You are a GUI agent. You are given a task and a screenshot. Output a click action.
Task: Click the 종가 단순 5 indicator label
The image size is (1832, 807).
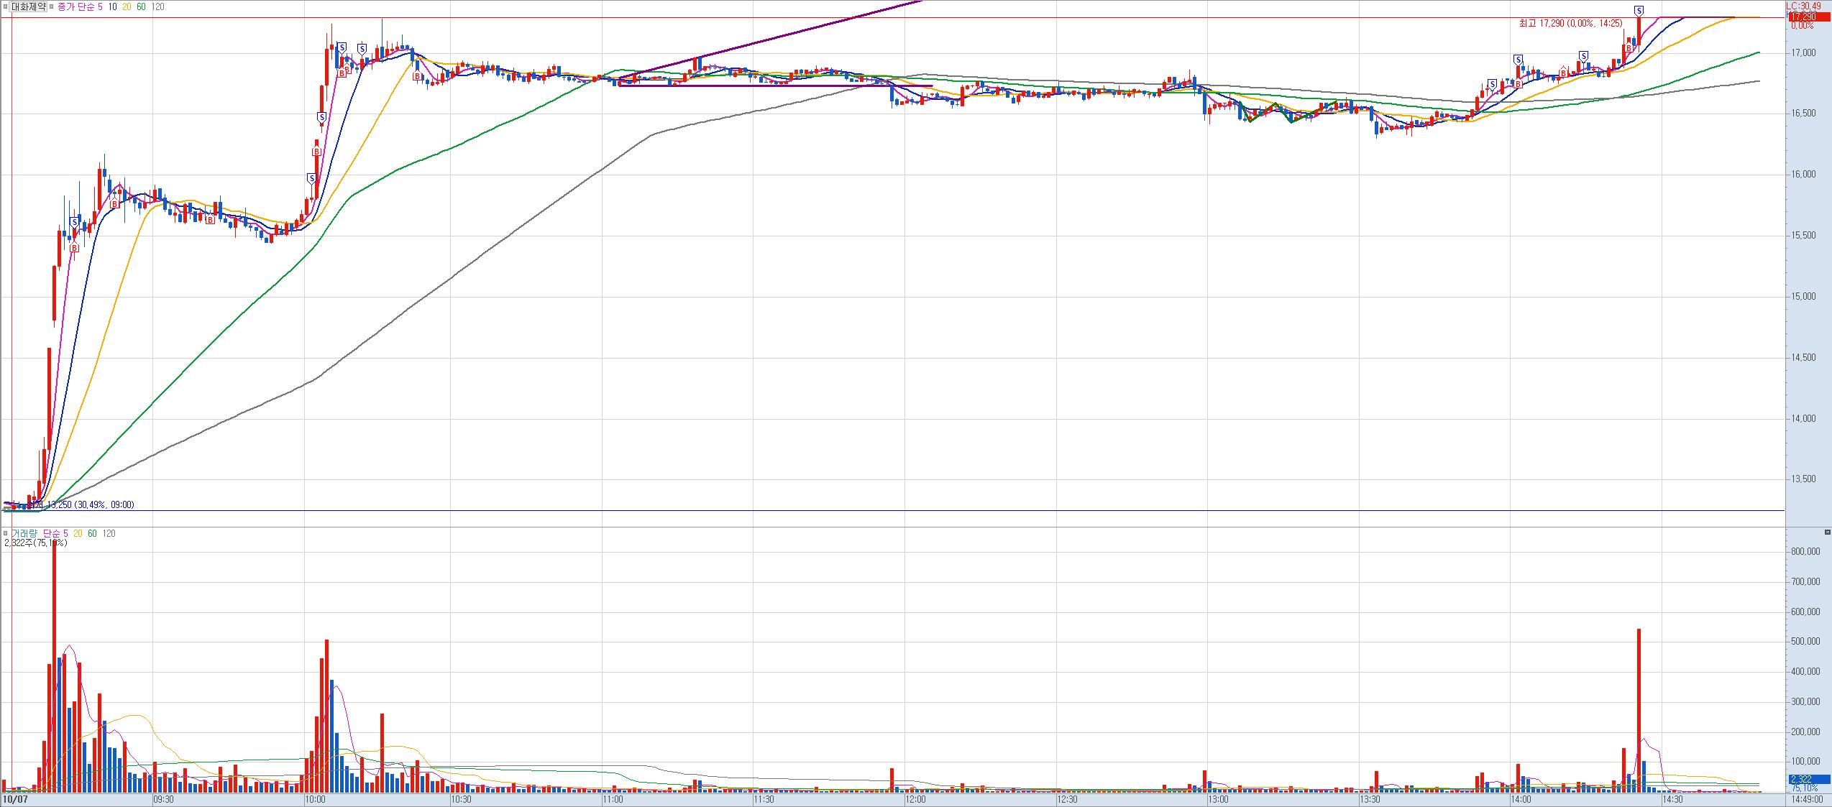[81, 6]
